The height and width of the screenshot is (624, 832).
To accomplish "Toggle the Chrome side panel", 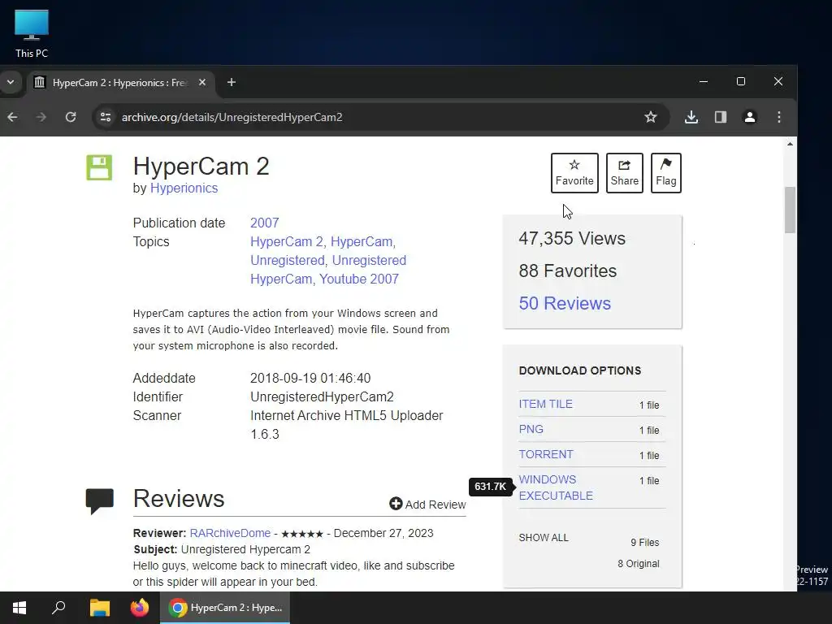I will click(x=721, y=117).
